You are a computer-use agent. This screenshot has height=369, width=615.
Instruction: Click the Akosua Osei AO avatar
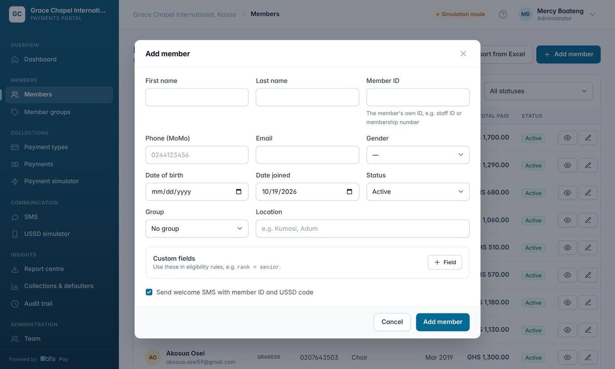coord(153,357)
